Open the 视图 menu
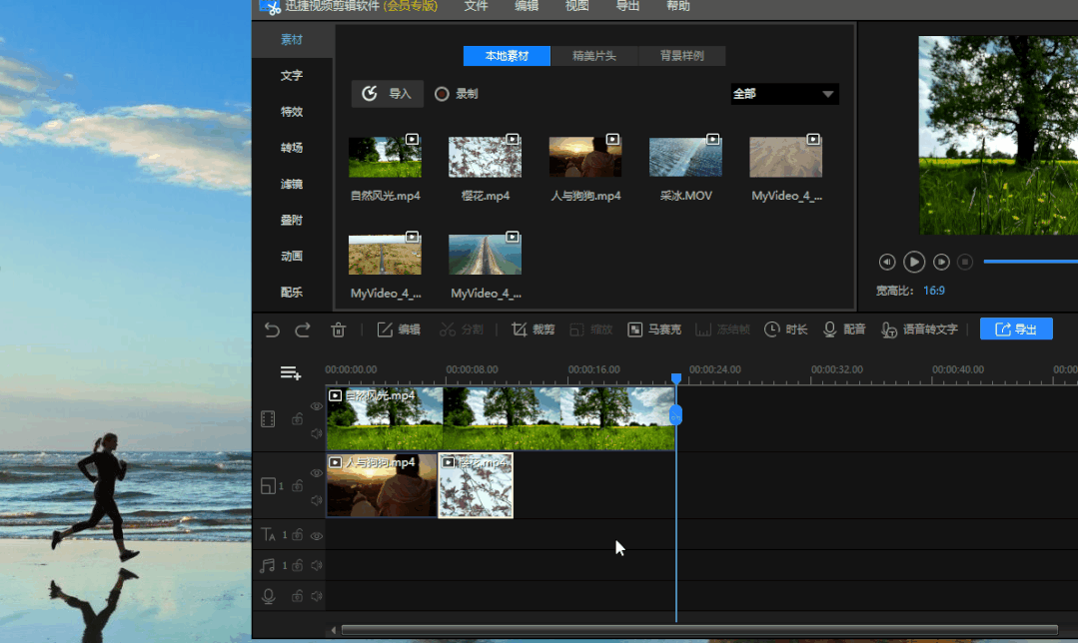Screen dimensions: 1078x643 click(577, 6)
